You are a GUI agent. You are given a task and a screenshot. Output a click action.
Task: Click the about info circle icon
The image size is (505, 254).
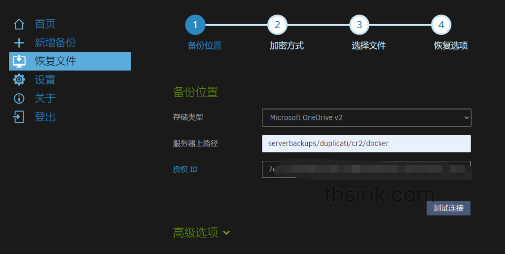(19, 98)
